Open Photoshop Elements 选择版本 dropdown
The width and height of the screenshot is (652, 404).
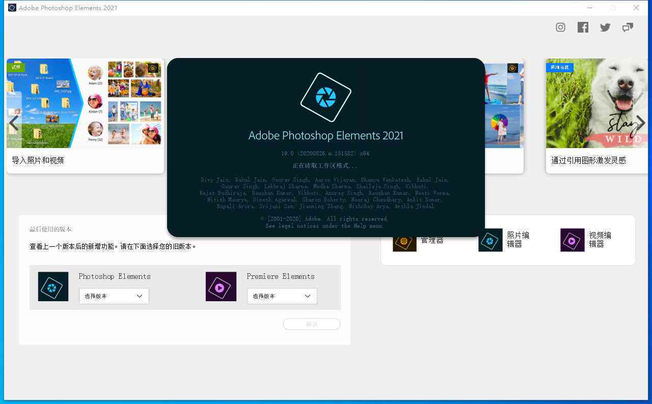(114, 296)
